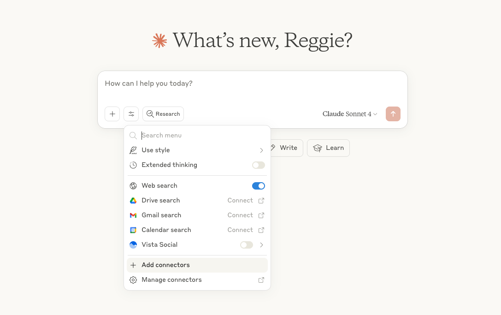Toggle Vista Social on
The height and width of the screenshot is (315, 501).
point(246,244)
